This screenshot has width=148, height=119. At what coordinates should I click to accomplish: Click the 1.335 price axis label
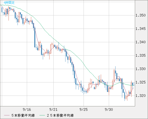tap(141, 55)
